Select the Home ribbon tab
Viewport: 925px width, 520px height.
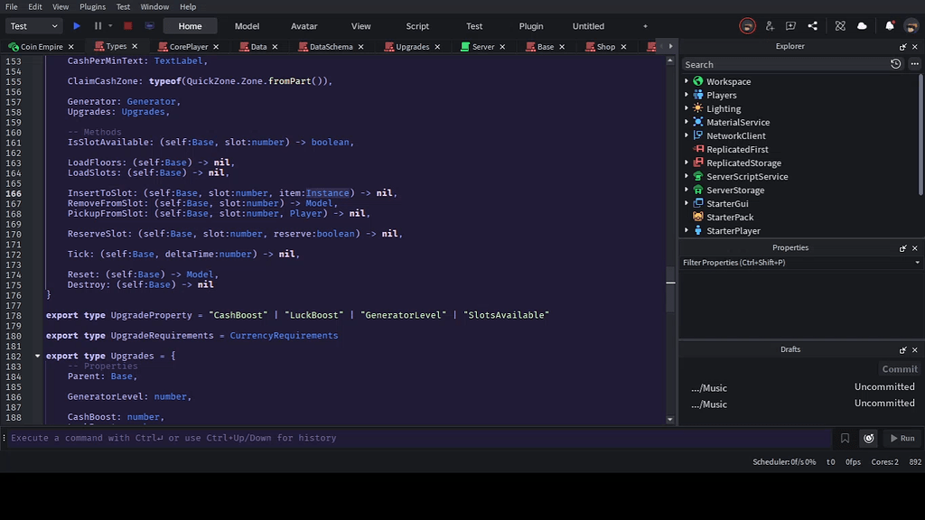[190, 26]
